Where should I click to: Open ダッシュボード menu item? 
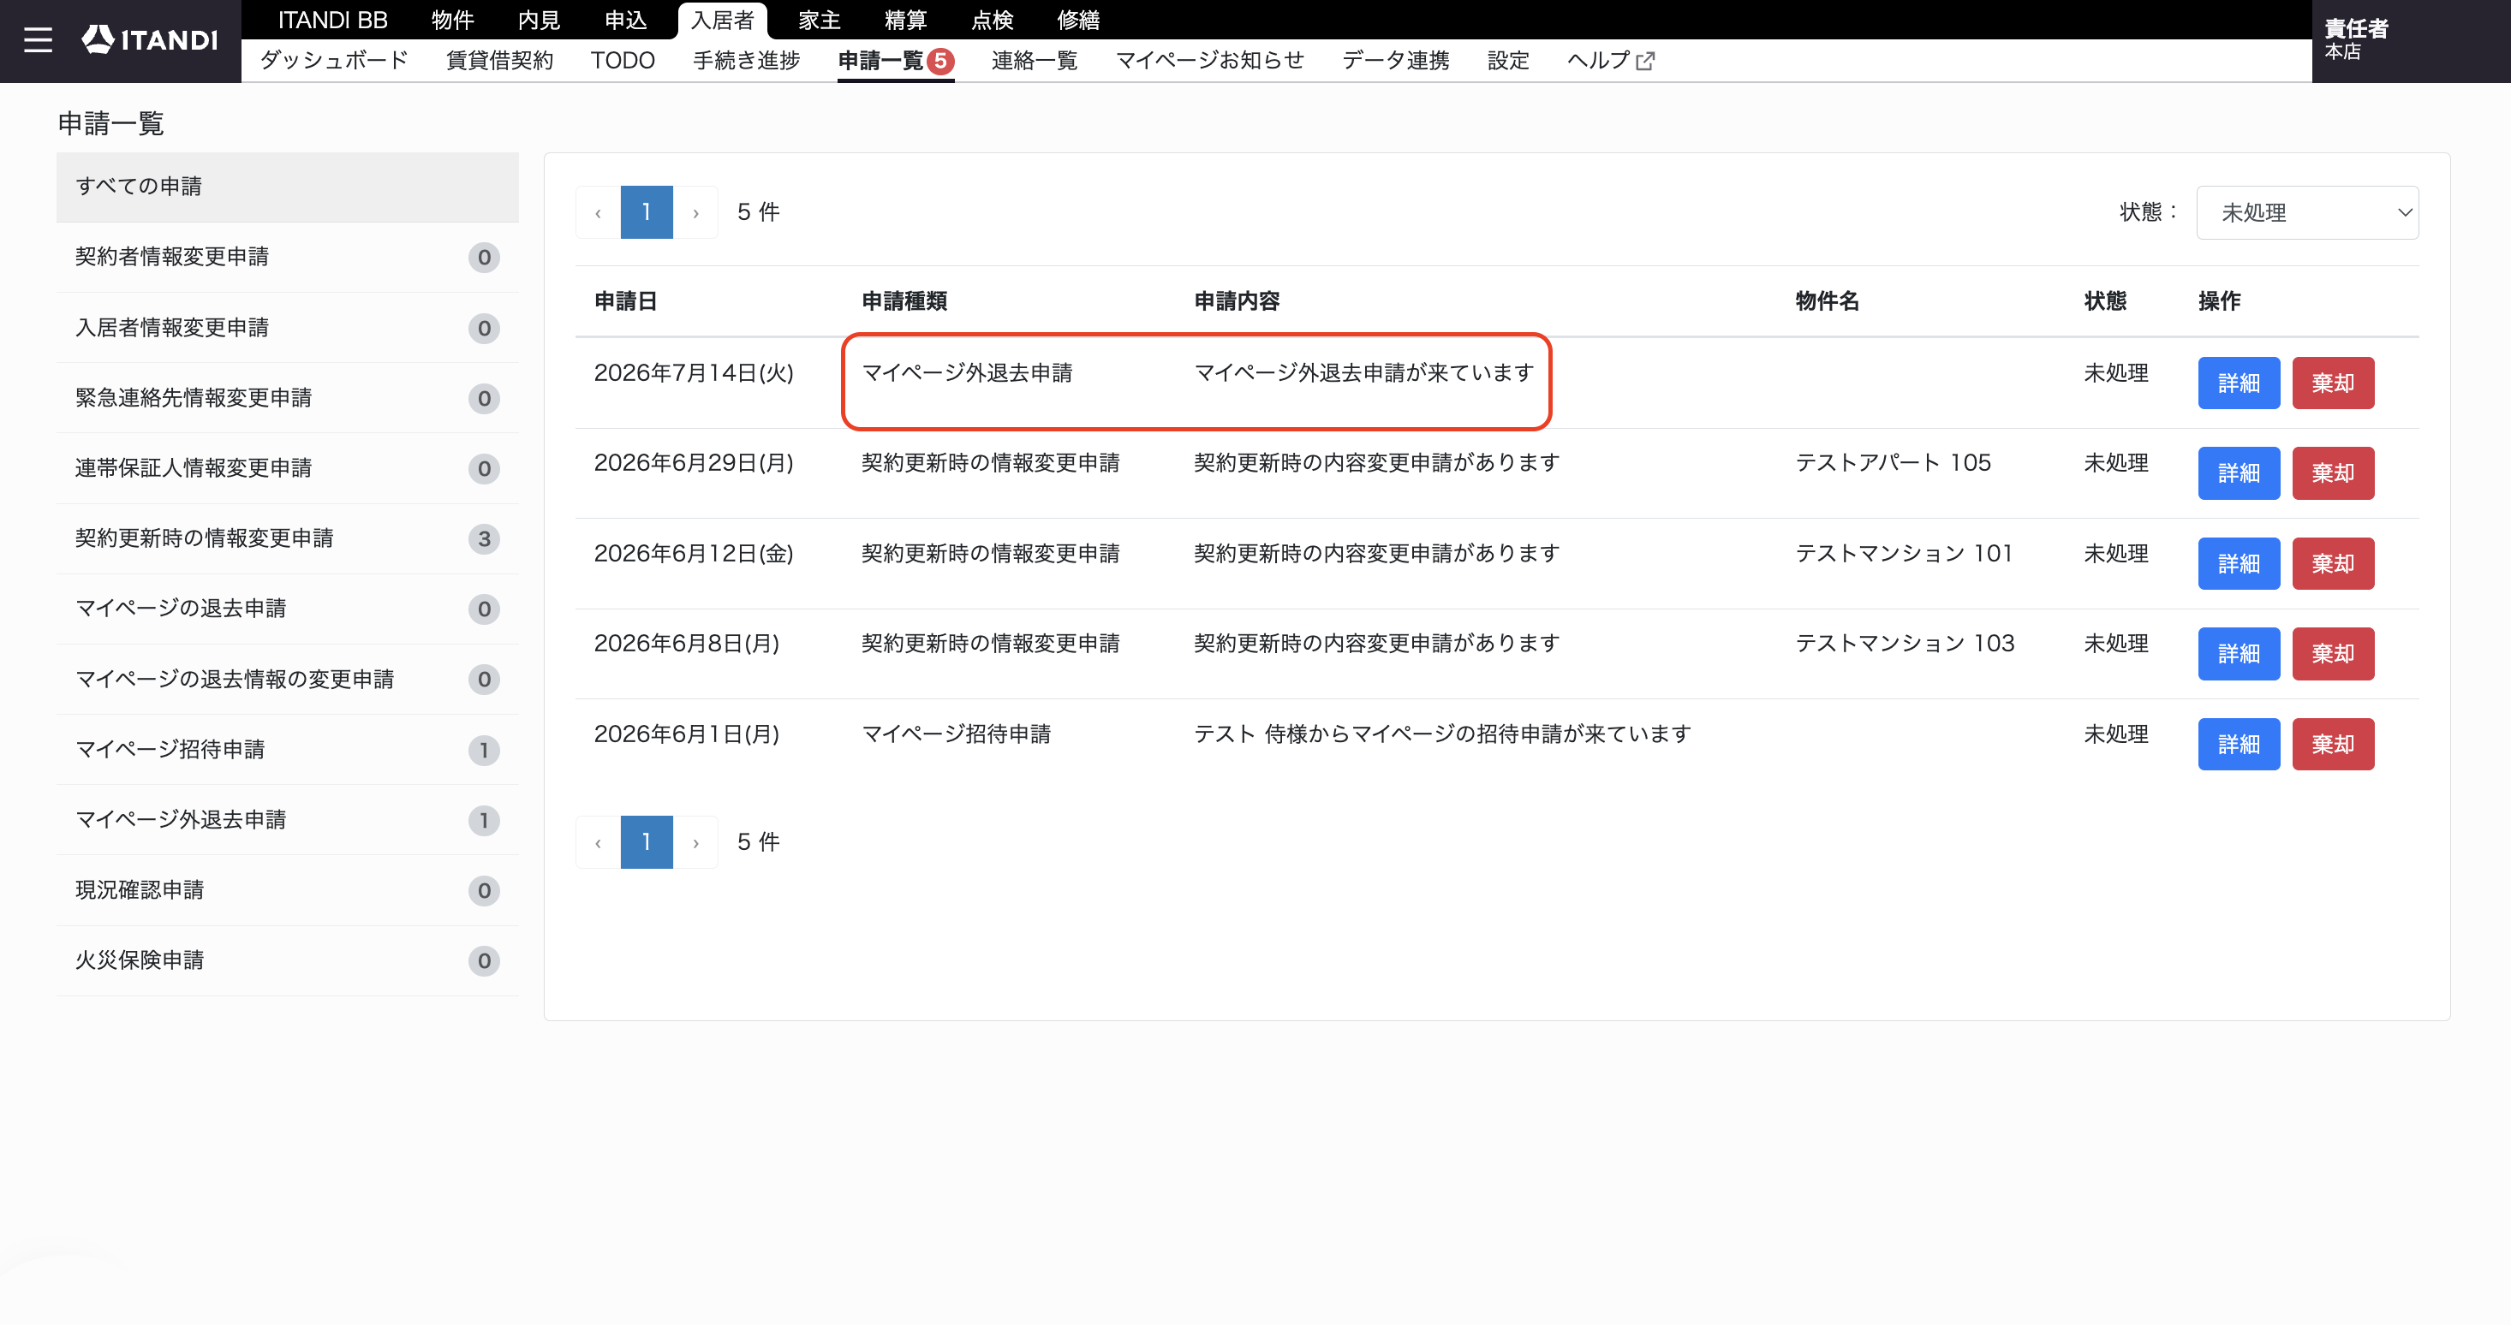coord(333,61)
